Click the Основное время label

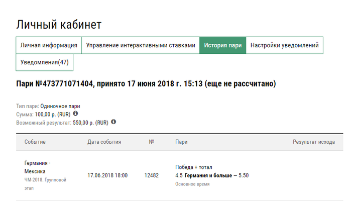pyautogui.click(x=192, y=184)
